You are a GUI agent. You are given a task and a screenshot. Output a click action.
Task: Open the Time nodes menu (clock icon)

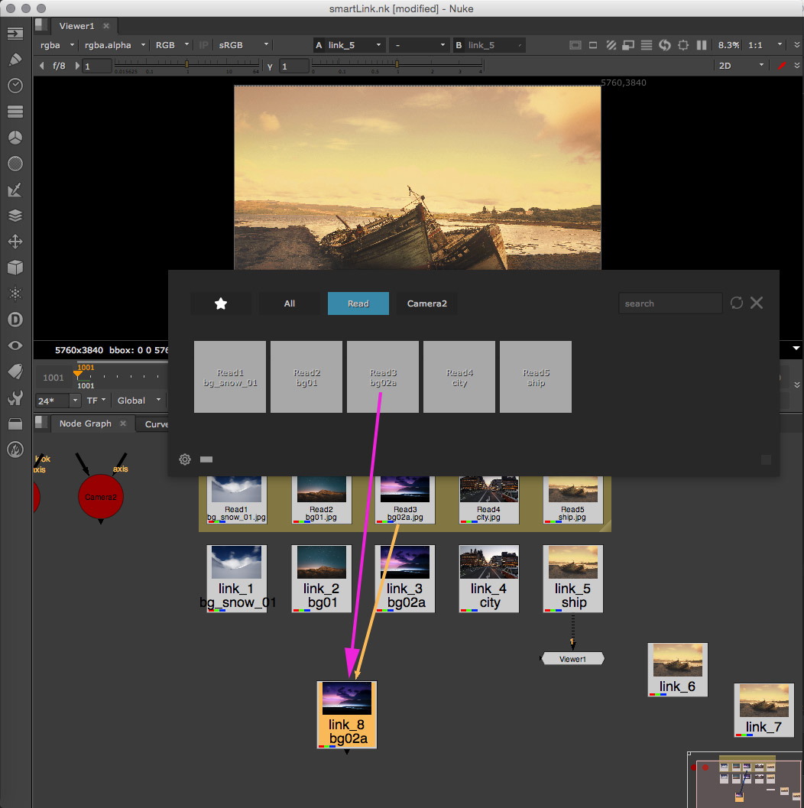click(x=15, y=86)
